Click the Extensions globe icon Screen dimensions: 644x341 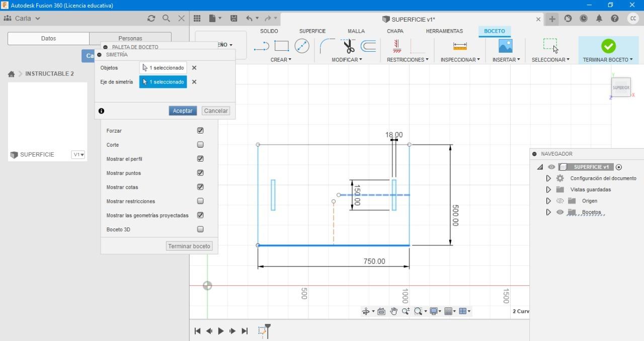click(x=568, y=19)
